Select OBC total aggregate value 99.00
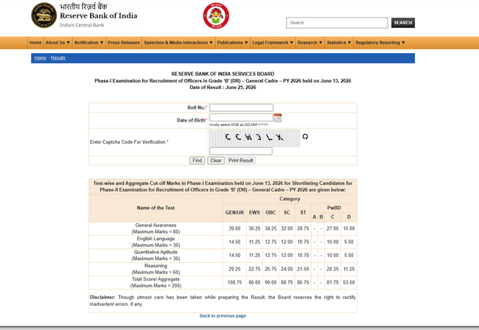479x330 pixels. click(x=270, y=283)
